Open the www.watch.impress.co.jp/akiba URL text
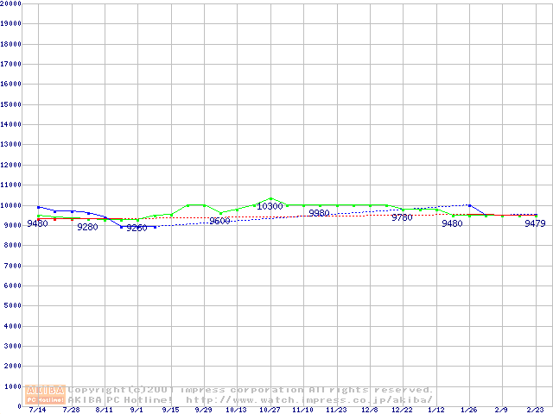This screenshot has height=414, width=553. click(x=309, y=400)
